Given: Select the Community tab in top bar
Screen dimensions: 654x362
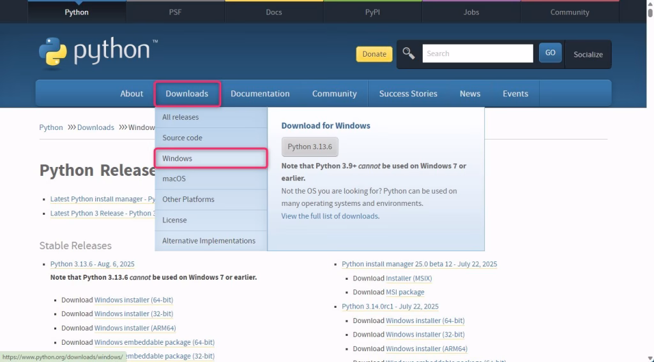Looking at the screenshot, I should click(x=570, y=12).
